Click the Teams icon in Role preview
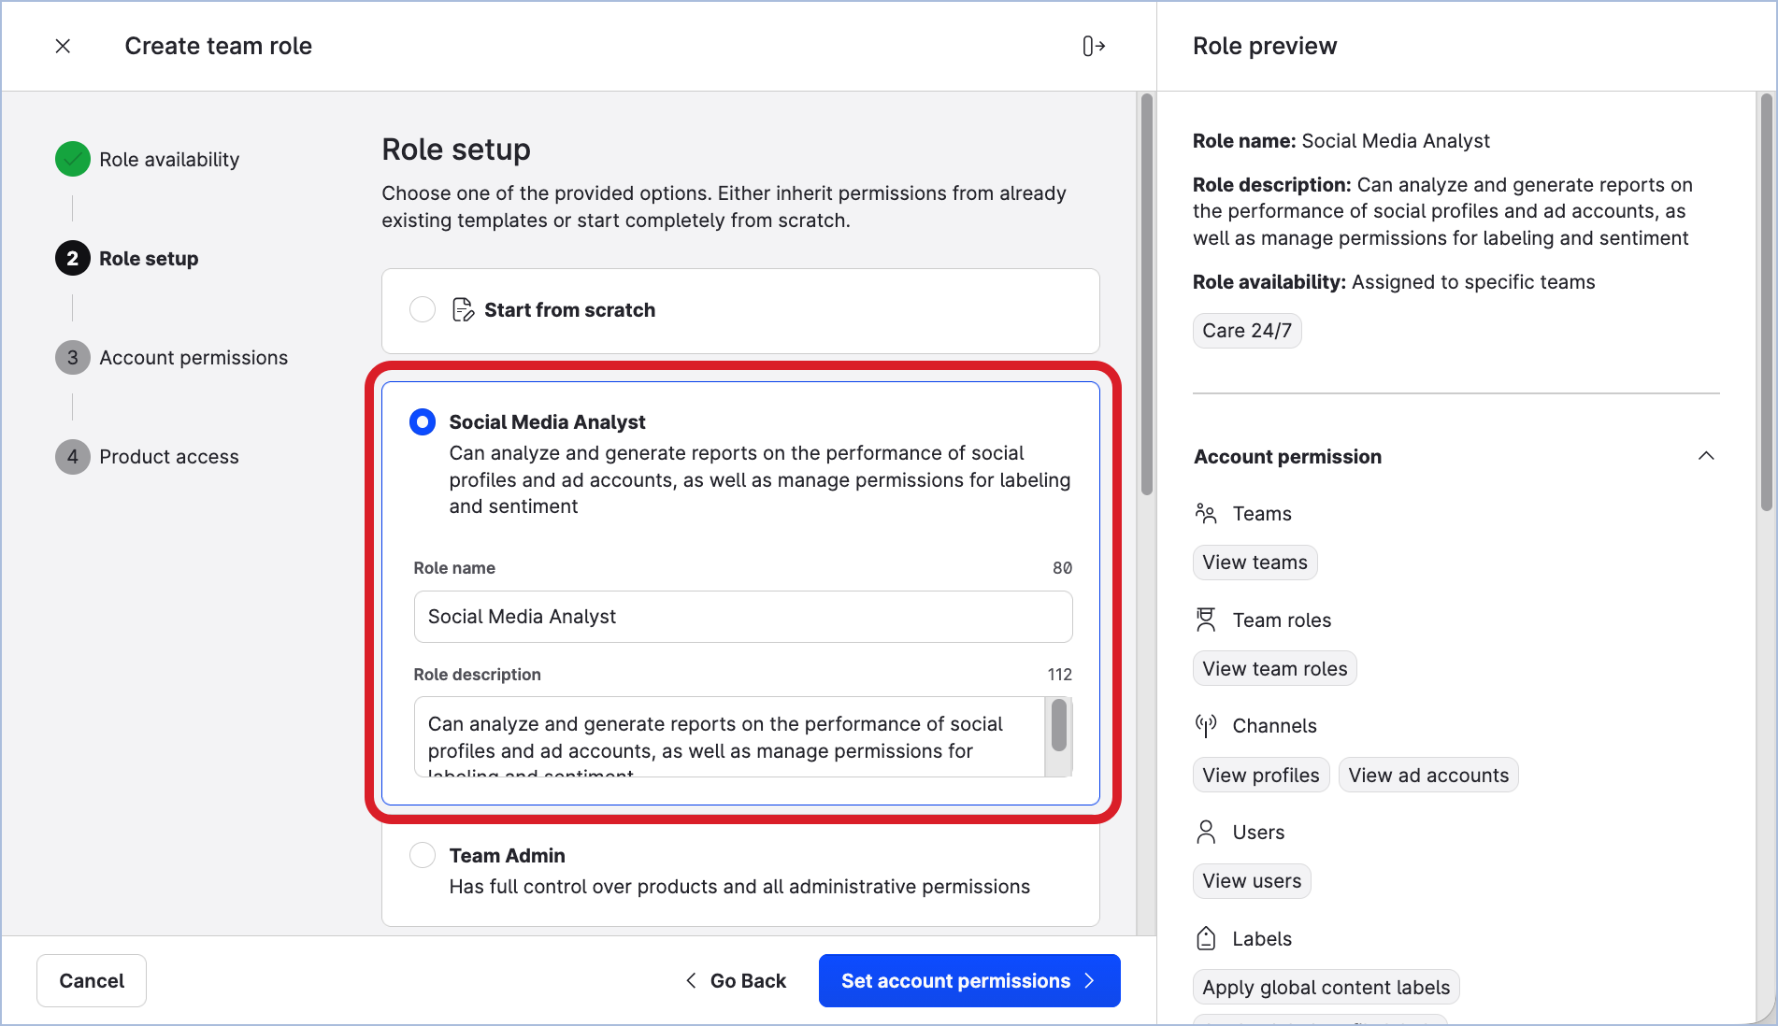Image resolution: width=1778 pixels, height=1026 pixels. 1206,513
